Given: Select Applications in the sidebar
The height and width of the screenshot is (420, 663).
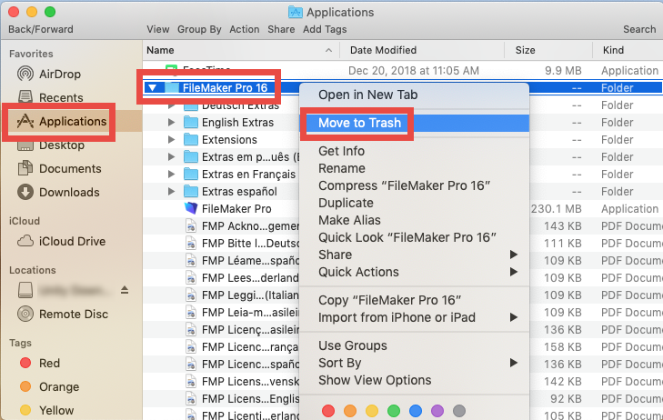Looking at the screenshot, I should point(62,121).
